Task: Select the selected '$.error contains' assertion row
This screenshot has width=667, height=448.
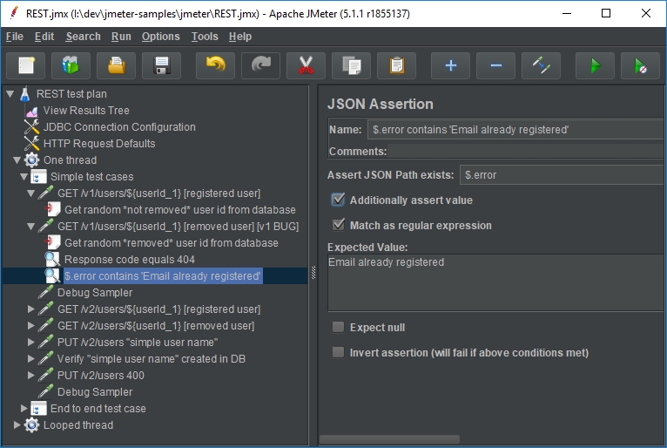Action: coord(163,276)
